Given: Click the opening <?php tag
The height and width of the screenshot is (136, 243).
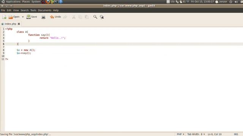Looking at the screenshot, I should tap(9, 29).
